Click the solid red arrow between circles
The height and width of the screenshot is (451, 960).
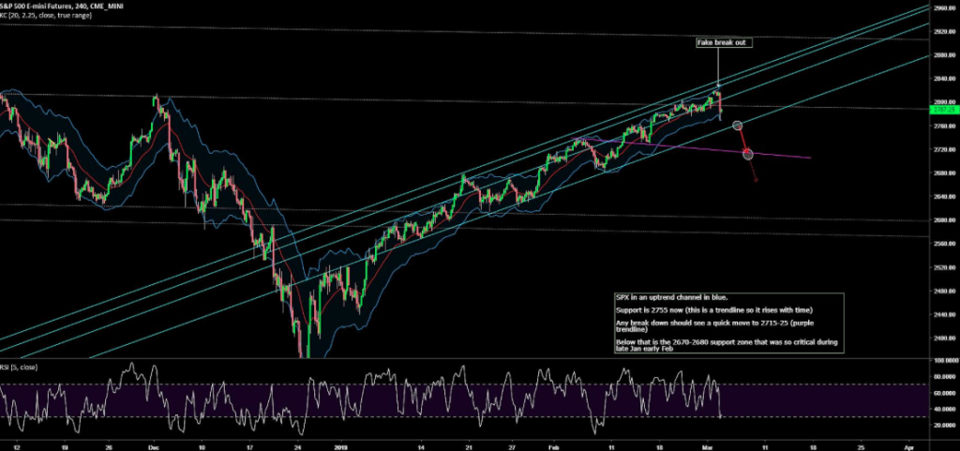[742, 140]
